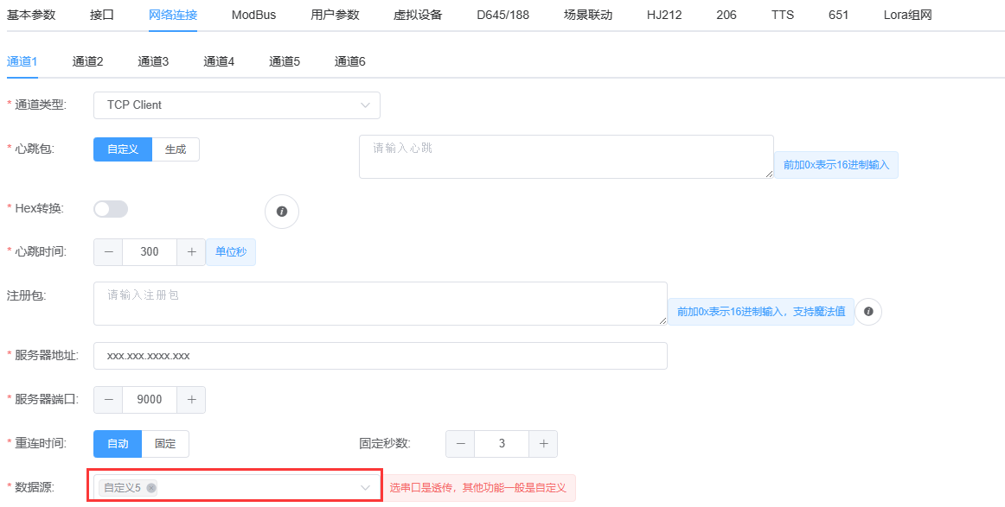This screenshot has height=507, width=1005.
Task: Click the 通道类型 field label
Action: click(x=41, y=105)
